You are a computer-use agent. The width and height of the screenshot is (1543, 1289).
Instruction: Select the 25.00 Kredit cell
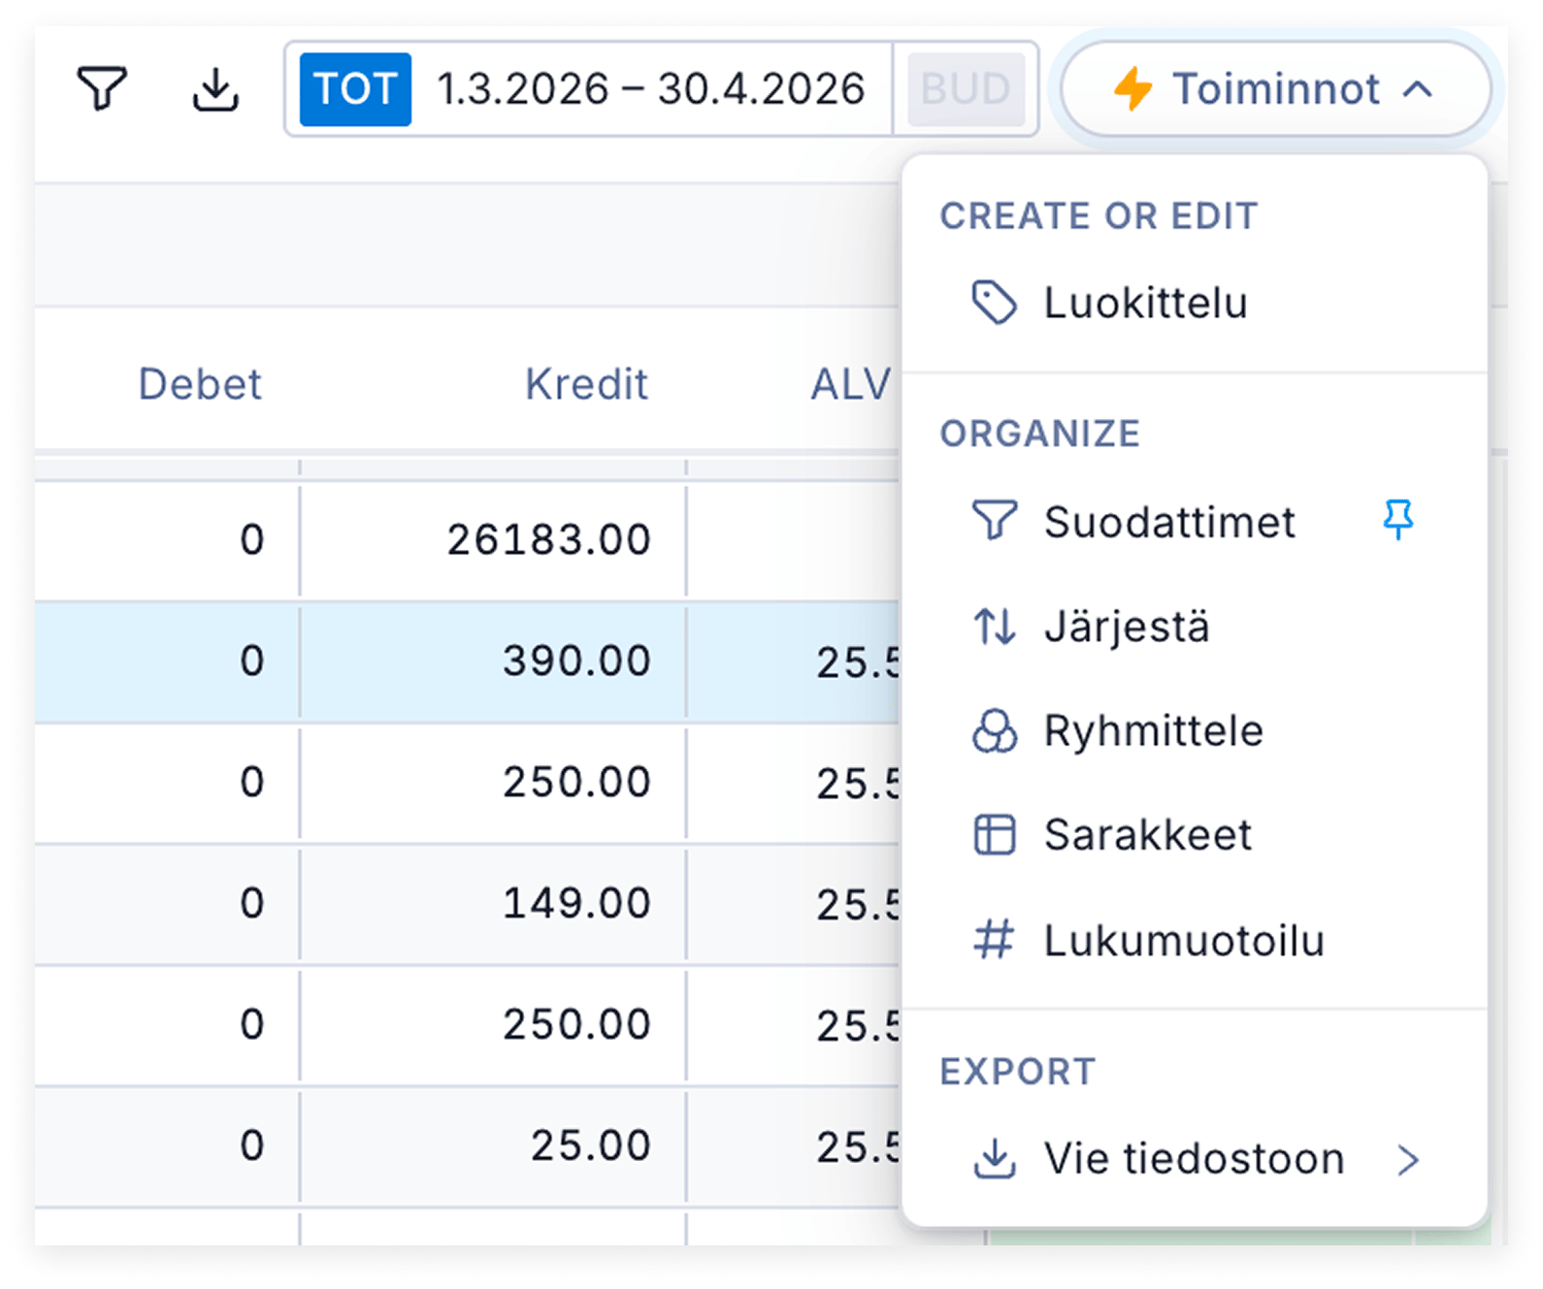[x=493, y=1146]
